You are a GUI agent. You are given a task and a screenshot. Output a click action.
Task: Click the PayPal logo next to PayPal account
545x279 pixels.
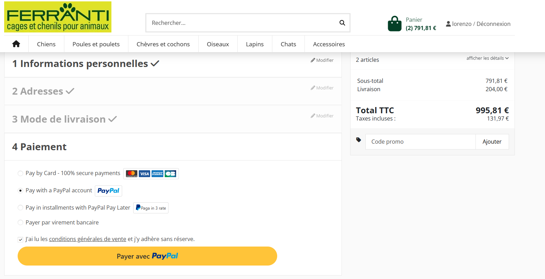pos(108,191)
